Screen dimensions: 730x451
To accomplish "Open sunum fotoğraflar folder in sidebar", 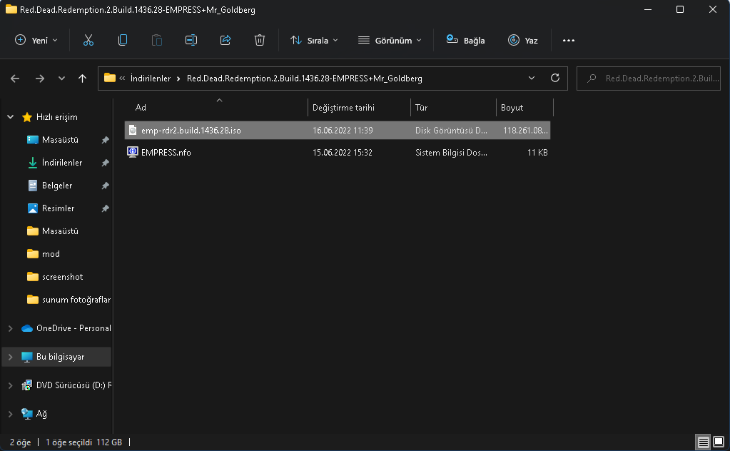I will (x=76, y=299).
